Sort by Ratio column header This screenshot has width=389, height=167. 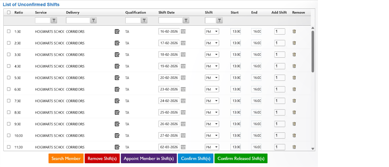19,12
